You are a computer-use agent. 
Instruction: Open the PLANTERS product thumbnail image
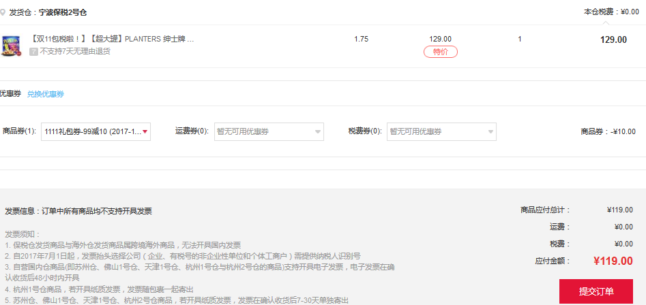(12, 45)
